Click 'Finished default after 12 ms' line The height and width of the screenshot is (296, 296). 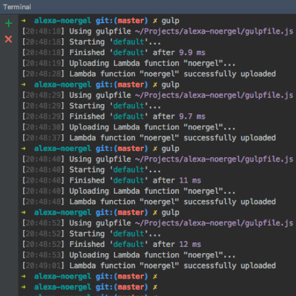coord(112,245)
